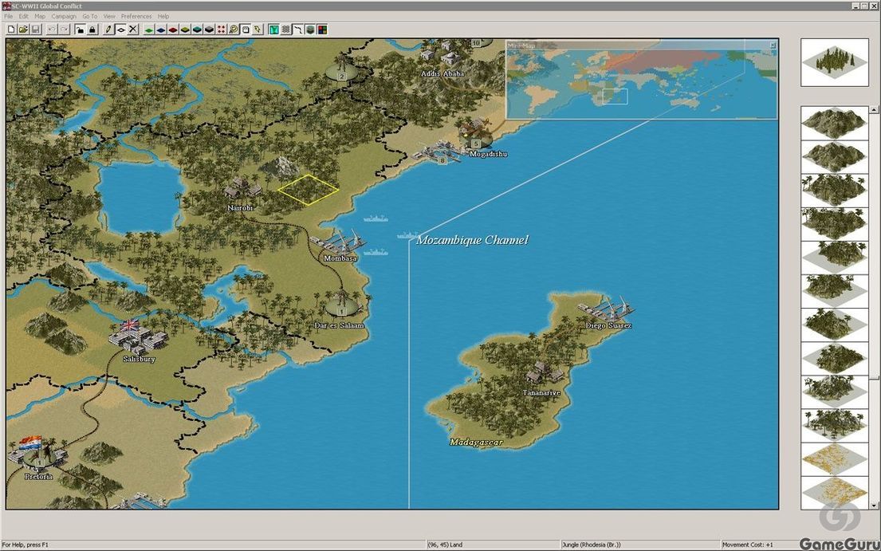Click the Mozambique Channel sea label
The width and height of the screenshot is (881, 551).
[472, 240]
